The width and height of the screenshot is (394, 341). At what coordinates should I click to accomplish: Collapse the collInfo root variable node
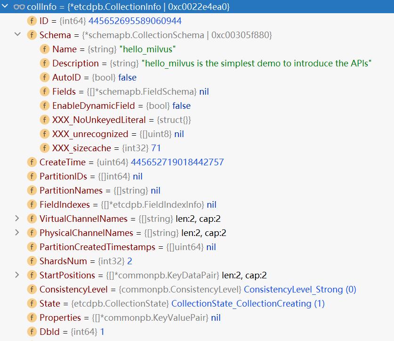[5, 6]
